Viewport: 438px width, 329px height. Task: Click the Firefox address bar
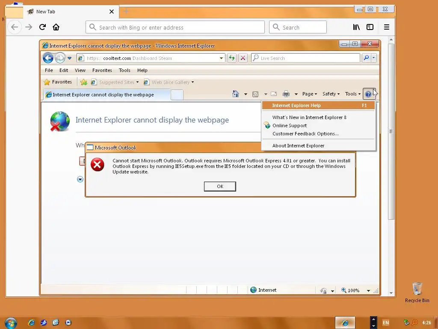(175, 27)
